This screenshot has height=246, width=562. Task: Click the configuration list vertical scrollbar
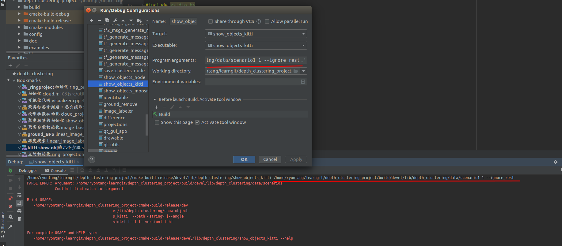point(147,125)
